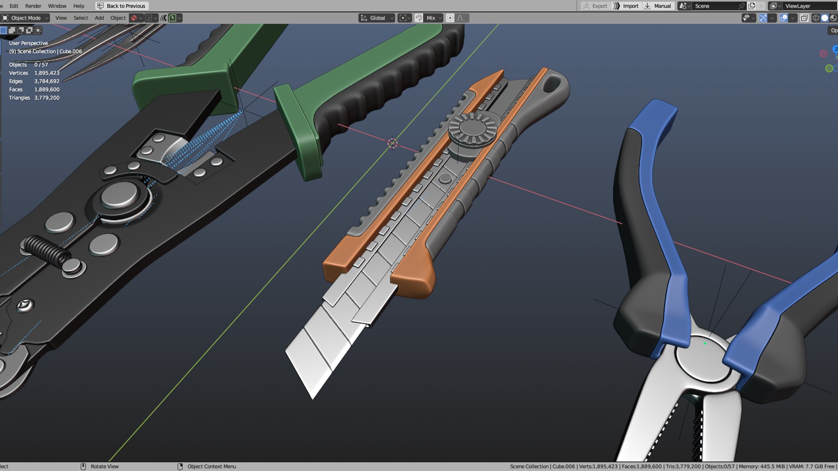Click the Manual button
Image resolution: width=838 pixels, height=471 pixels.
[658, 6]
